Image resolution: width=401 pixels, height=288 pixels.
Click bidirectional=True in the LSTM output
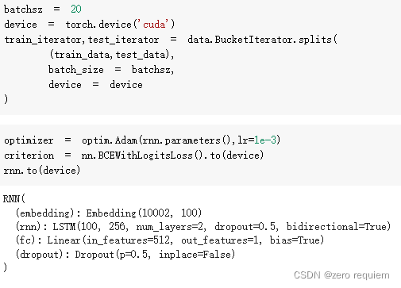(338, 227)
